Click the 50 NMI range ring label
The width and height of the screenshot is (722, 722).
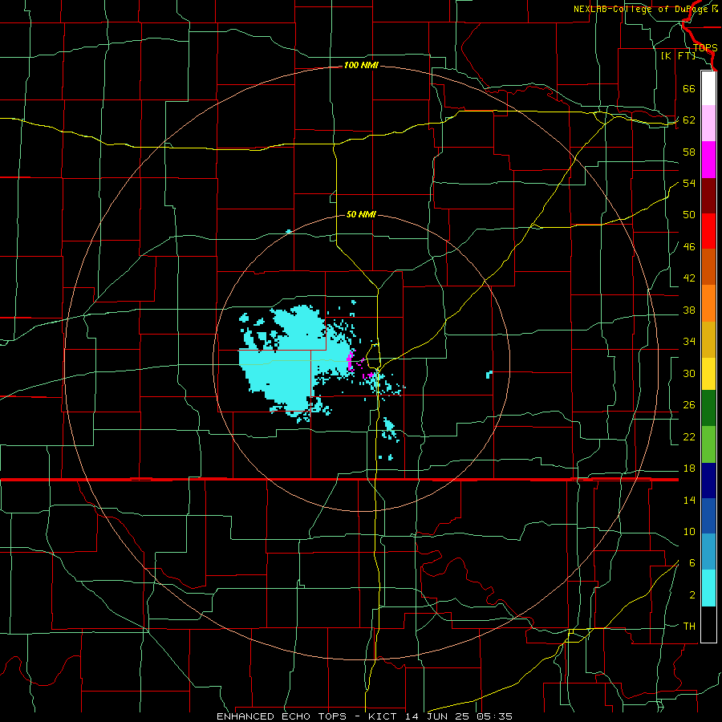[x=361, y=214]
